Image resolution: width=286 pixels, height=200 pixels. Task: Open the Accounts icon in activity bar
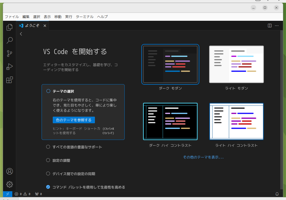coord(10,171)
